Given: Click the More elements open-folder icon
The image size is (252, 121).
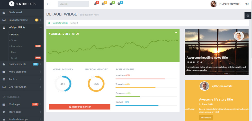Looking at the screenshot, I should coord(4,72).
